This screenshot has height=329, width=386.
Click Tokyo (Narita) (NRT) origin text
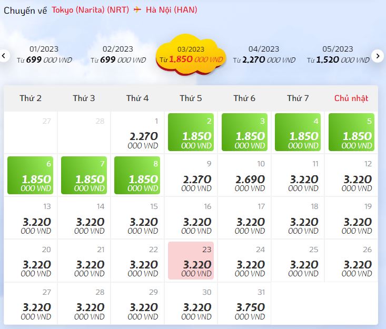(x=91, y=10)
